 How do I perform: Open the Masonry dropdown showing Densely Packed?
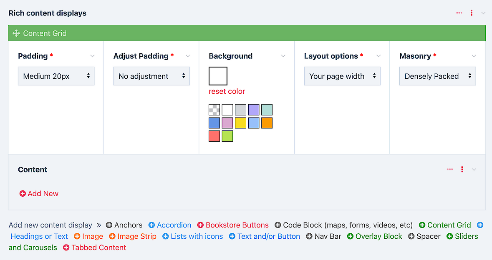point(437,76)
